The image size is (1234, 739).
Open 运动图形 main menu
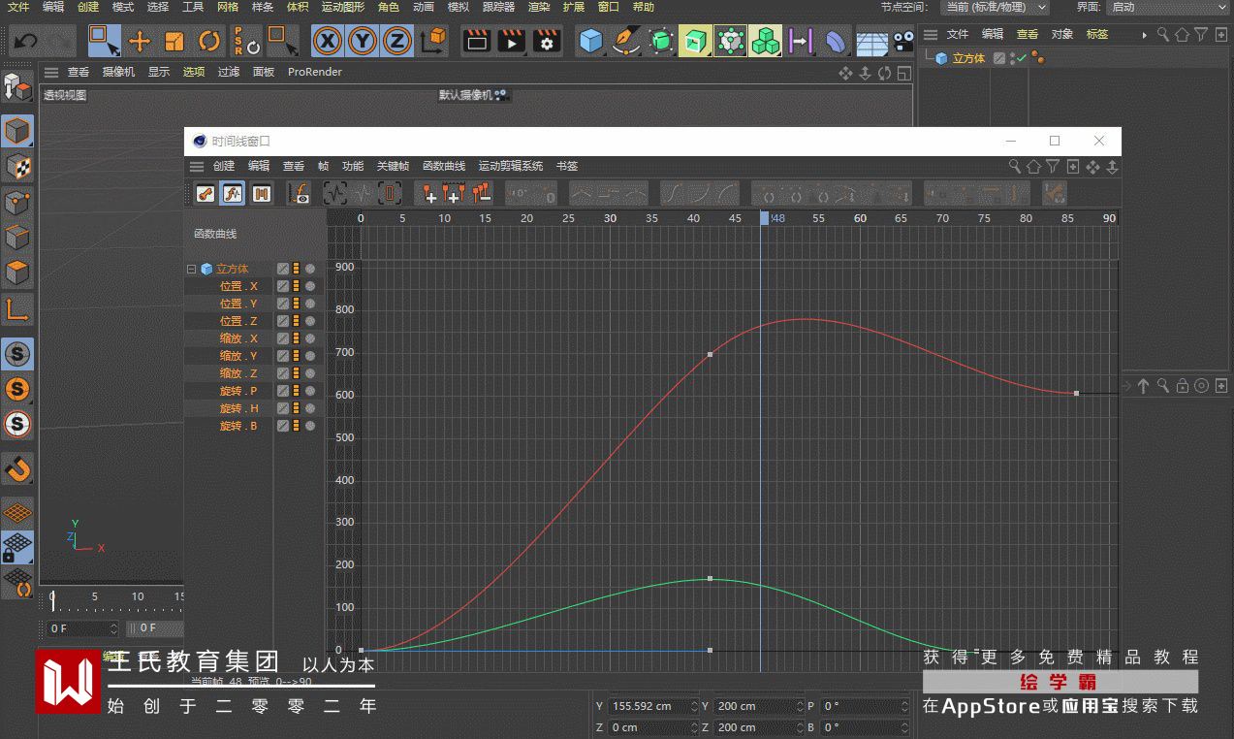point(342,7)
